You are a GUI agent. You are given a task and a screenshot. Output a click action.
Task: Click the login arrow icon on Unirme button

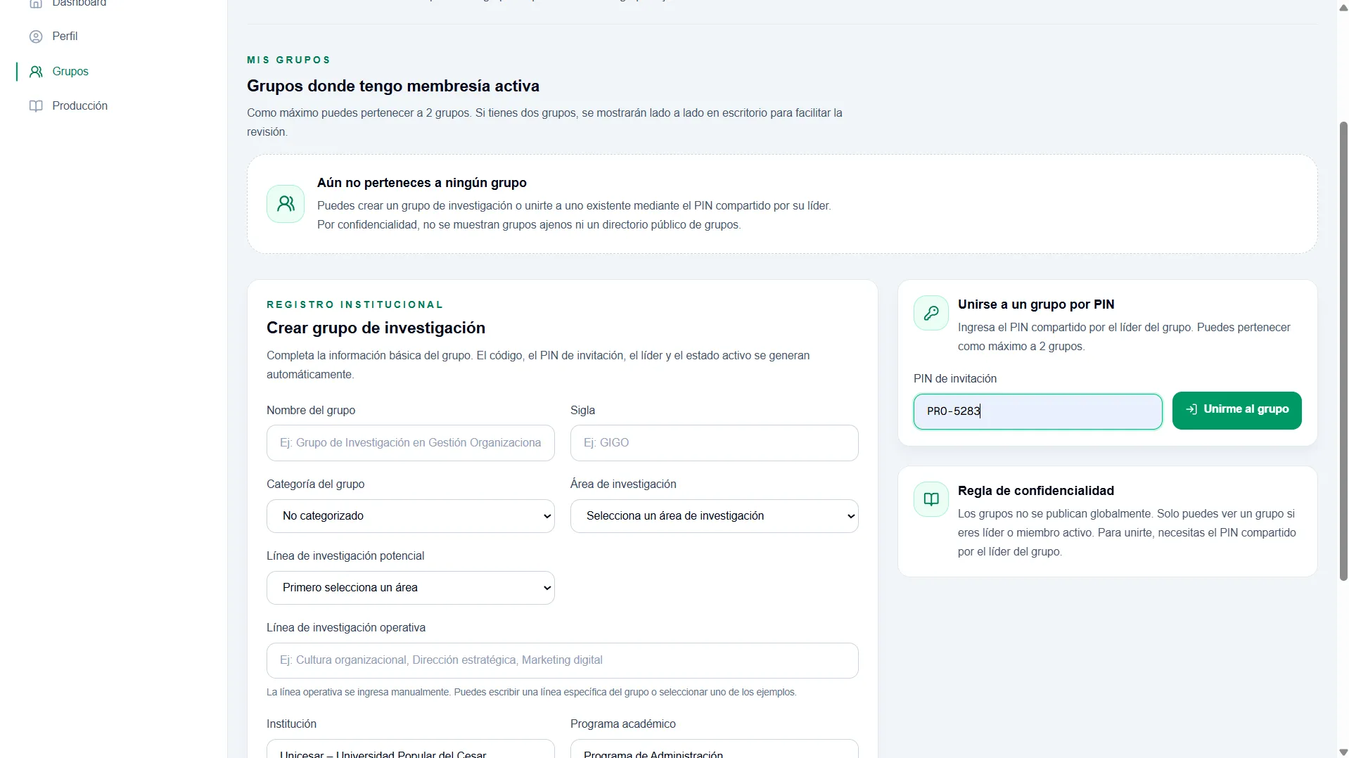1191,409
